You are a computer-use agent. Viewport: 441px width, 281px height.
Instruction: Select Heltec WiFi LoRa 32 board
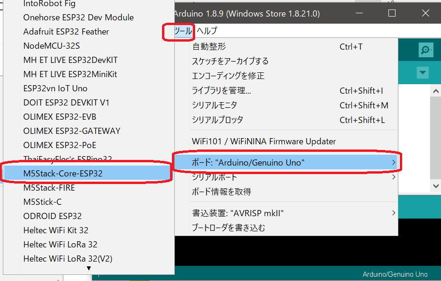(89, 245)
